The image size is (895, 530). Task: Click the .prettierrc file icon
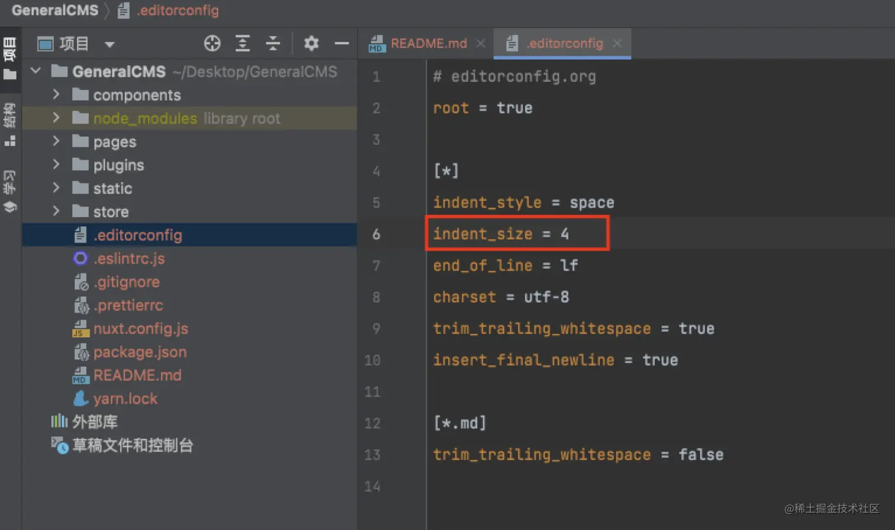pyautogui.click(x=81, y=305)
